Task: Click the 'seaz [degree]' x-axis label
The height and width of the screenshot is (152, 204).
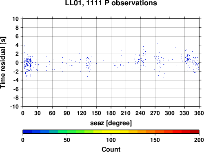Action: click(111, 123)
